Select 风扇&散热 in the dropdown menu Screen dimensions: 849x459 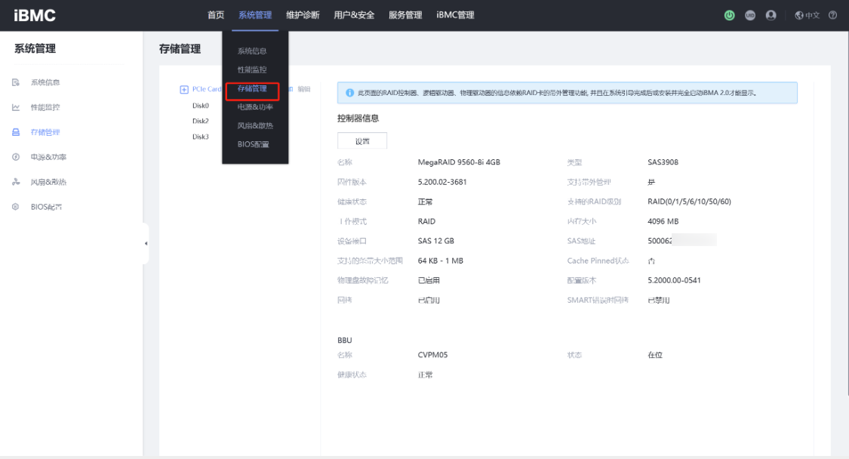click(x=255, y=126)
